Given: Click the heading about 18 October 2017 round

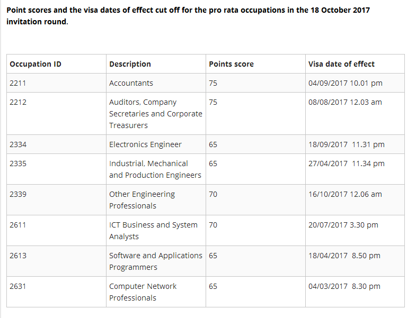Looking at the screenshot, I should [188, 17].
